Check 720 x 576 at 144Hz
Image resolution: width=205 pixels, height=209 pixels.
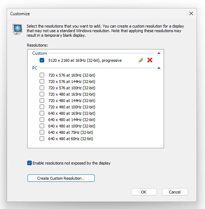pyautogui.click(x=42, y=81)
